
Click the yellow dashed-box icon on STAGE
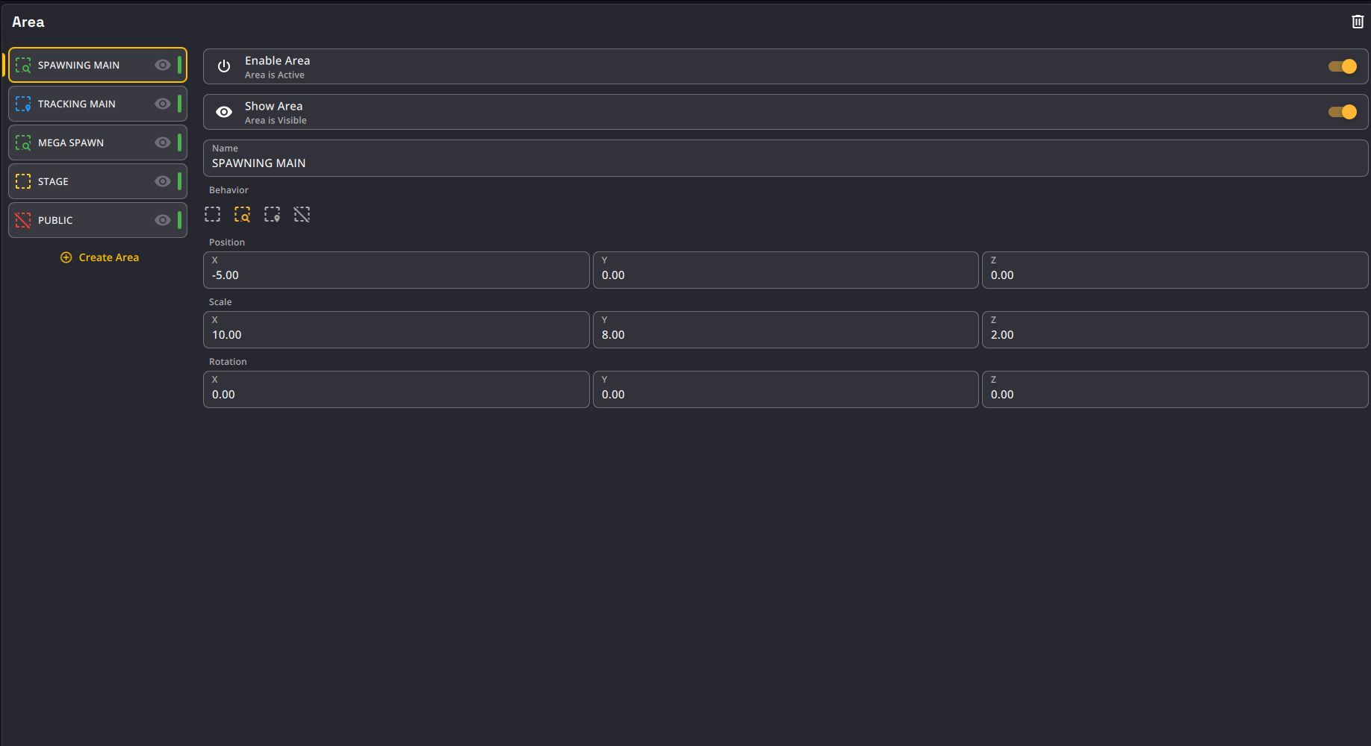pos(23,181)
